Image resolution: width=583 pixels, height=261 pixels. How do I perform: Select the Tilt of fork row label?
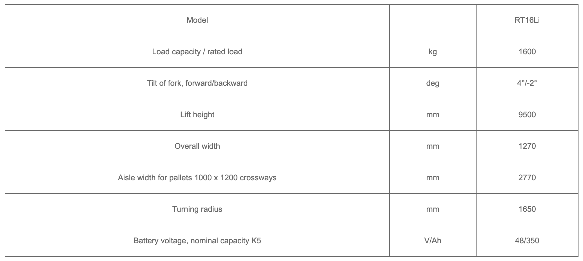coord(197,83)
